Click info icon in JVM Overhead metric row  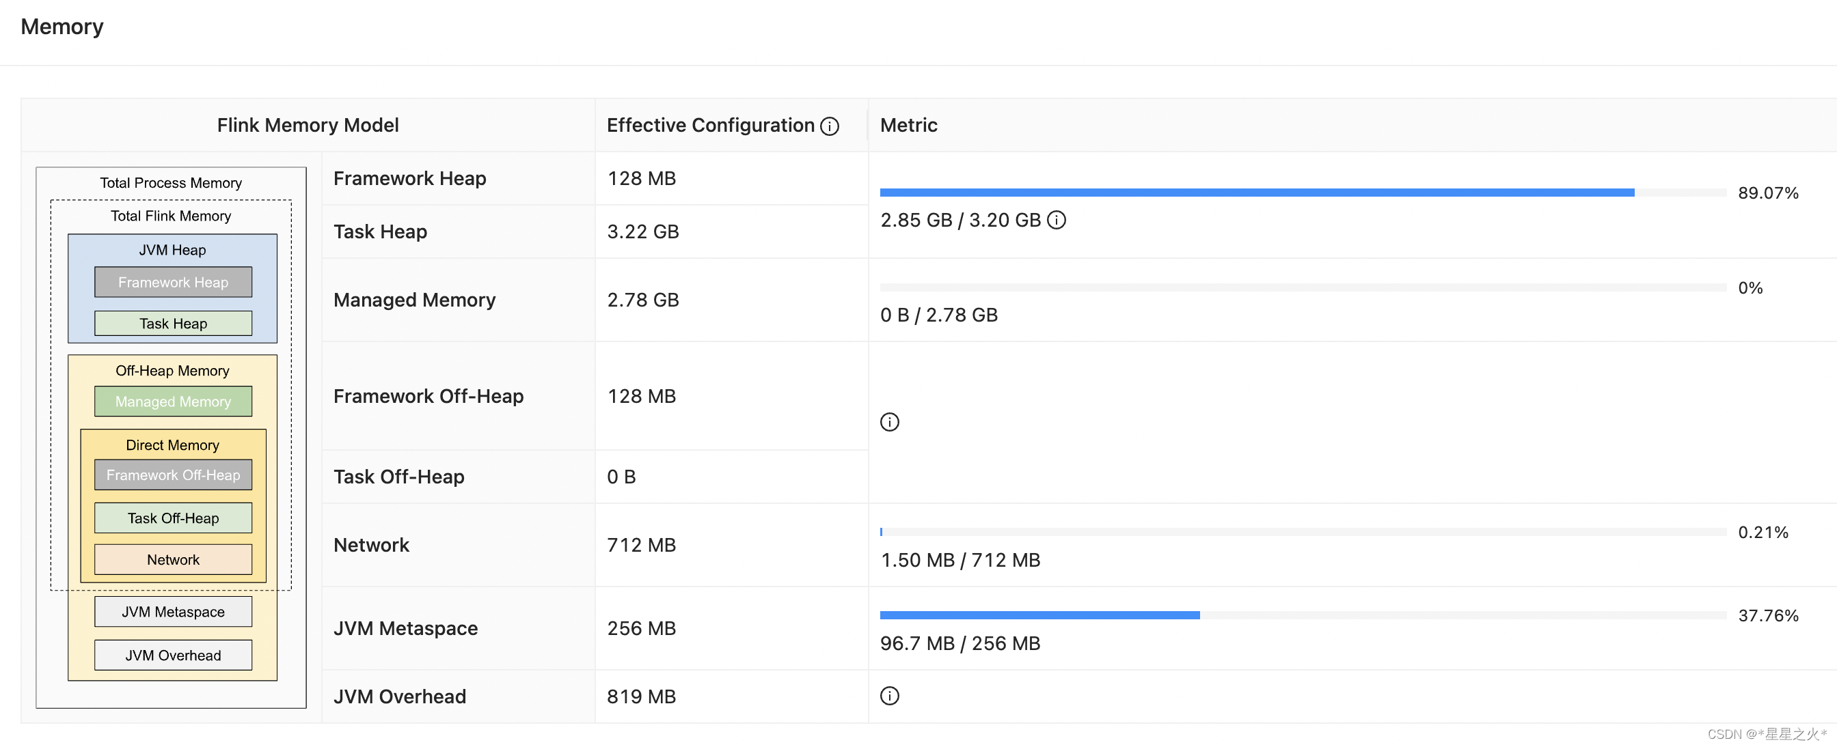pyautogui.click(x=889, y=696)
